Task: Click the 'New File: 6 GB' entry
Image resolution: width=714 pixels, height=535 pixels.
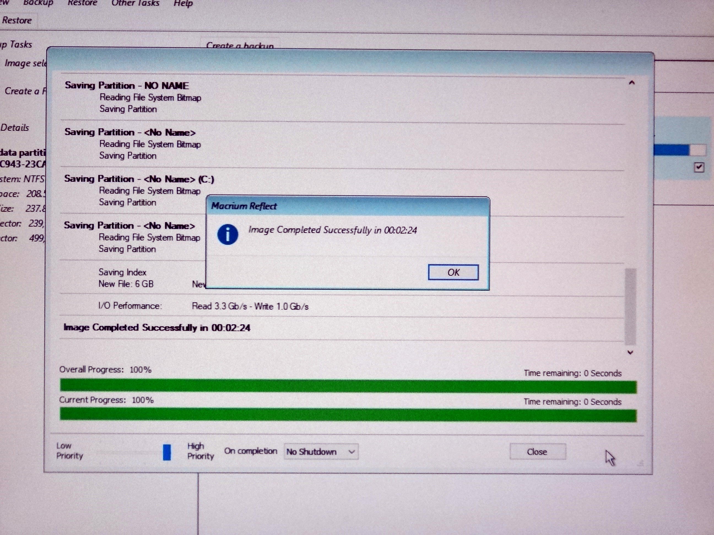Action: [126, 284]
